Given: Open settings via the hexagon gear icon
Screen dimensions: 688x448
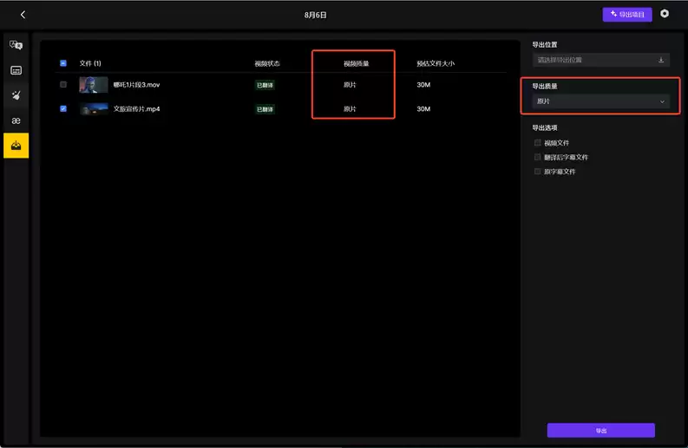Looking at the screenshot, I should click(x=665, y=14).
